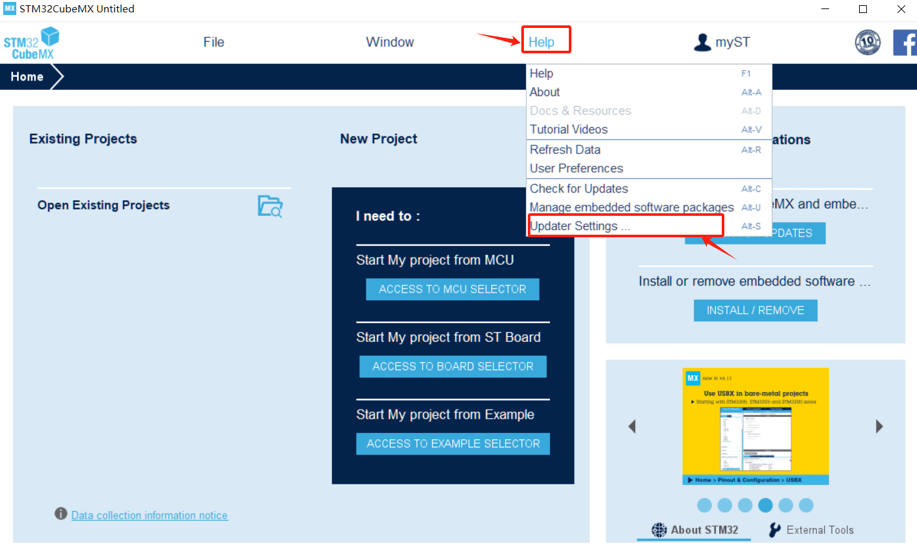Open User Preferences menu entry
Image resolution: width=917 pixels, height=550 pixels.
(x=649, y=168)
